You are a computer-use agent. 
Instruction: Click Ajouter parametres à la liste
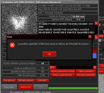[63, 71]
